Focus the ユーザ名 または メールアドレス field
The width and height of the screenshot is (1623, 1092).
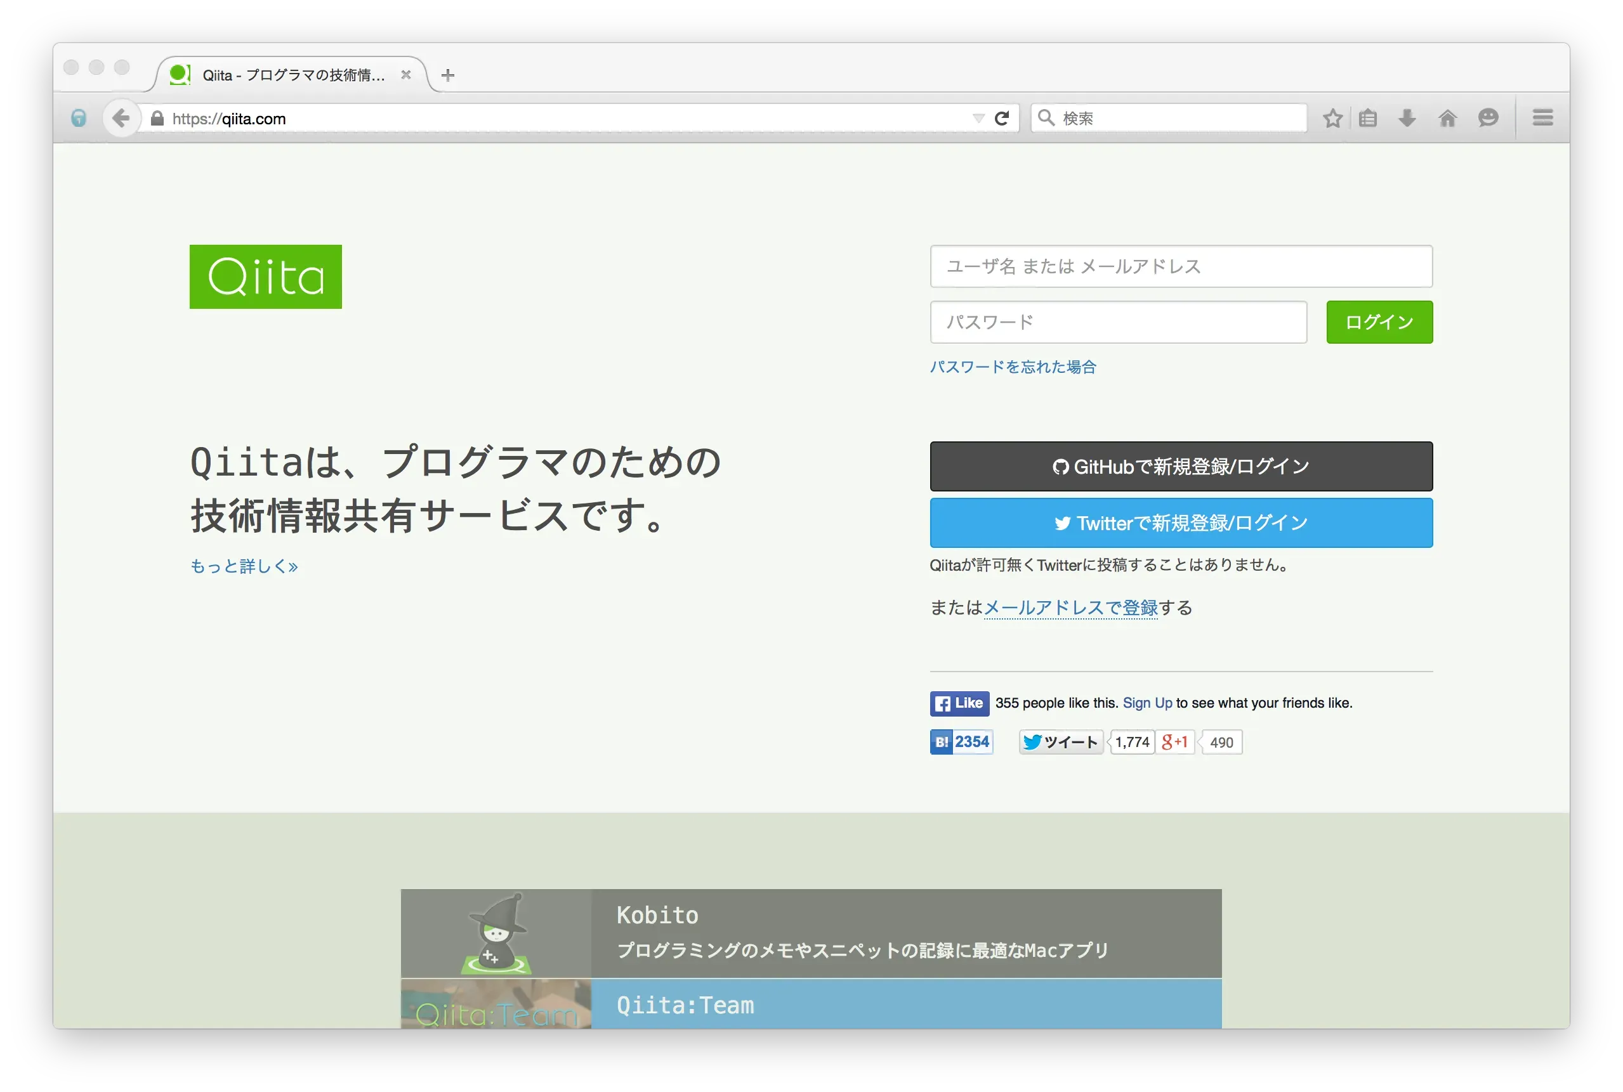coord(1181,266)
